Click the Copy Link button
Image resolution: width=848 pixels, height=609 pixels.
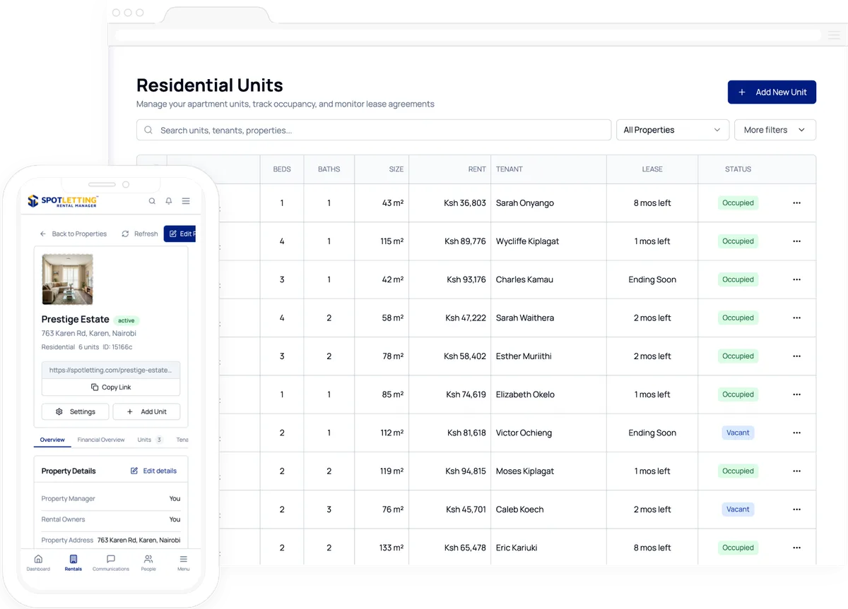111,387
